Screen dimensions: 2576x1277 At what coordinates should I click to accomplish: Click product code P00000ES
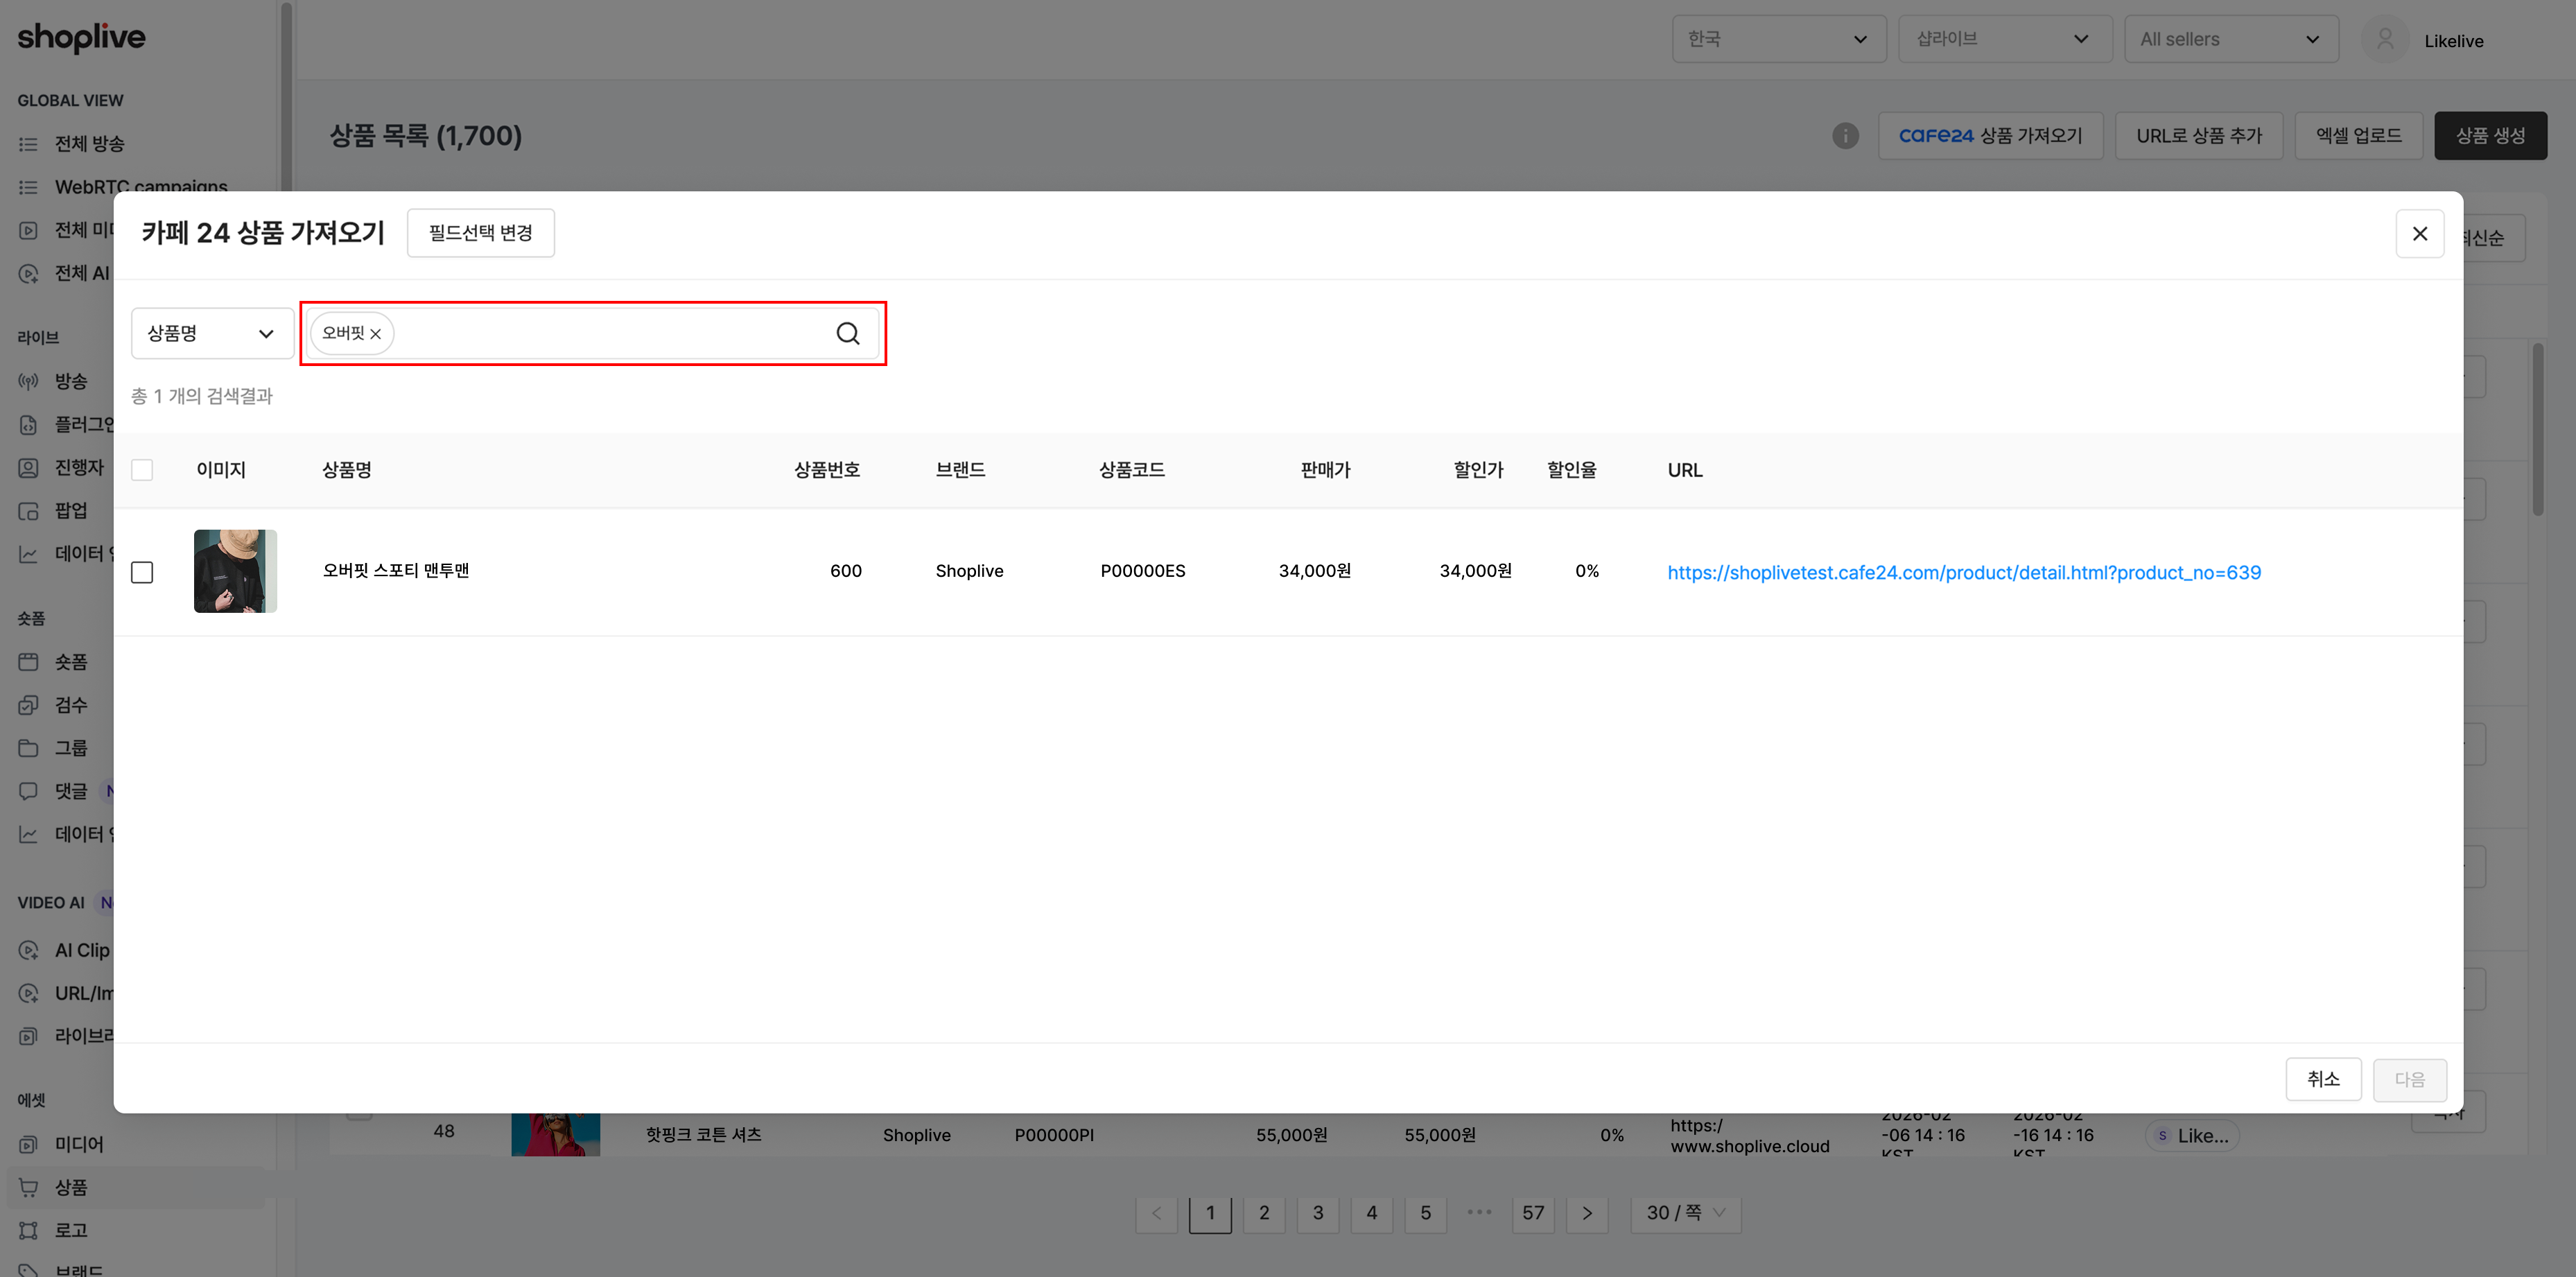1142,571
